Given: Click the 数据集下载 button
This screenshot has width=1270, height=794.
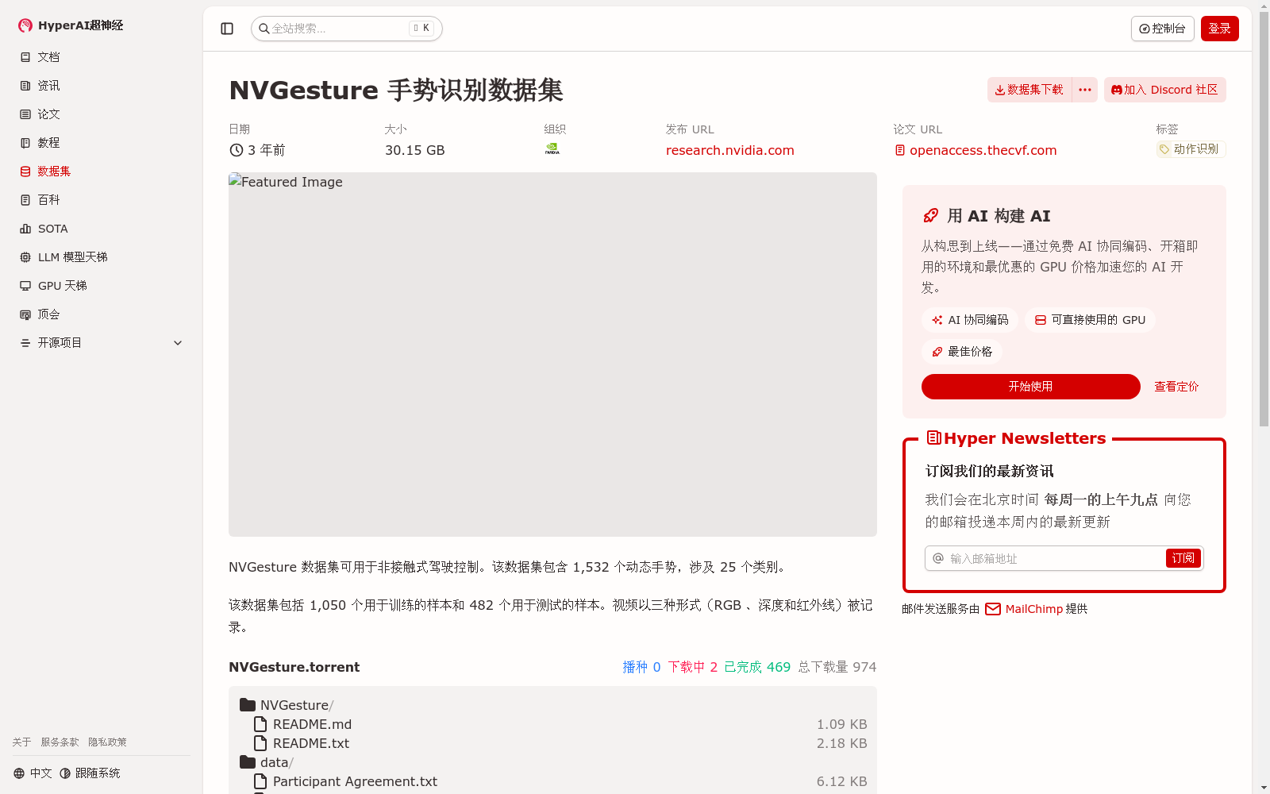Looking at the screenshot, I should (x=1029, y=90).
